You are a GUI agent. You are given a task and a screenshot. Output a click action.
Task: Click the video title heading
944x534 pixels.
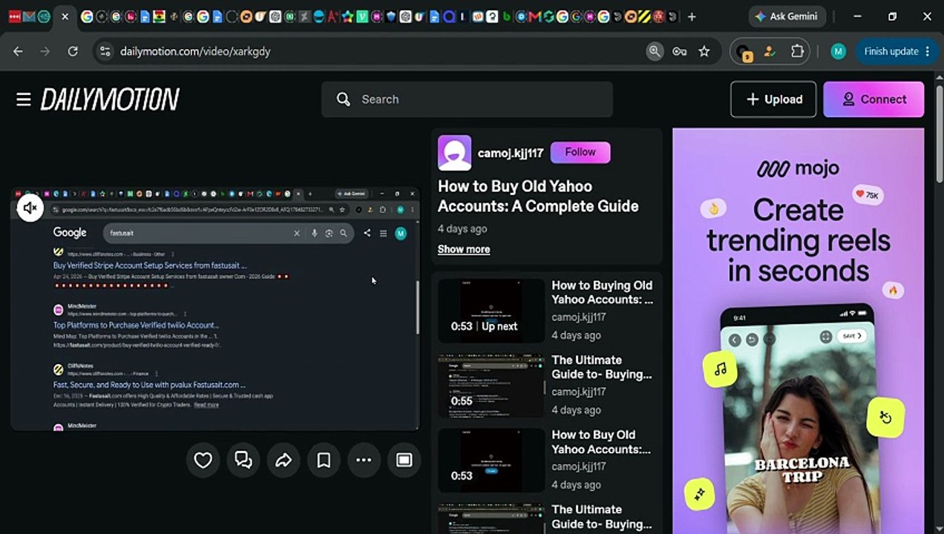pyautogui.click(x=538, y=196)
